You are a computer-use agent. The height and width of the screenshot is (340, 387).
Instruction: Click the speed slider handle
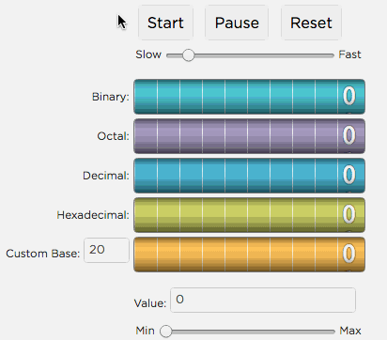click(x=188, y=55)
